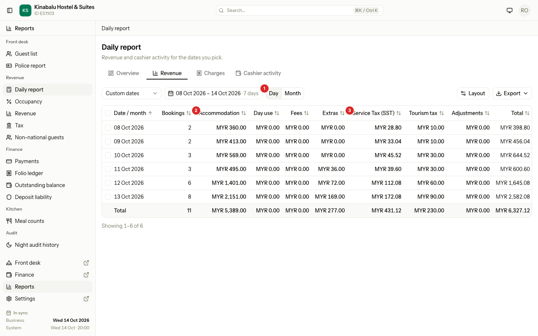Check the 13 Oct 2026 row checkbox

(108, 197)
